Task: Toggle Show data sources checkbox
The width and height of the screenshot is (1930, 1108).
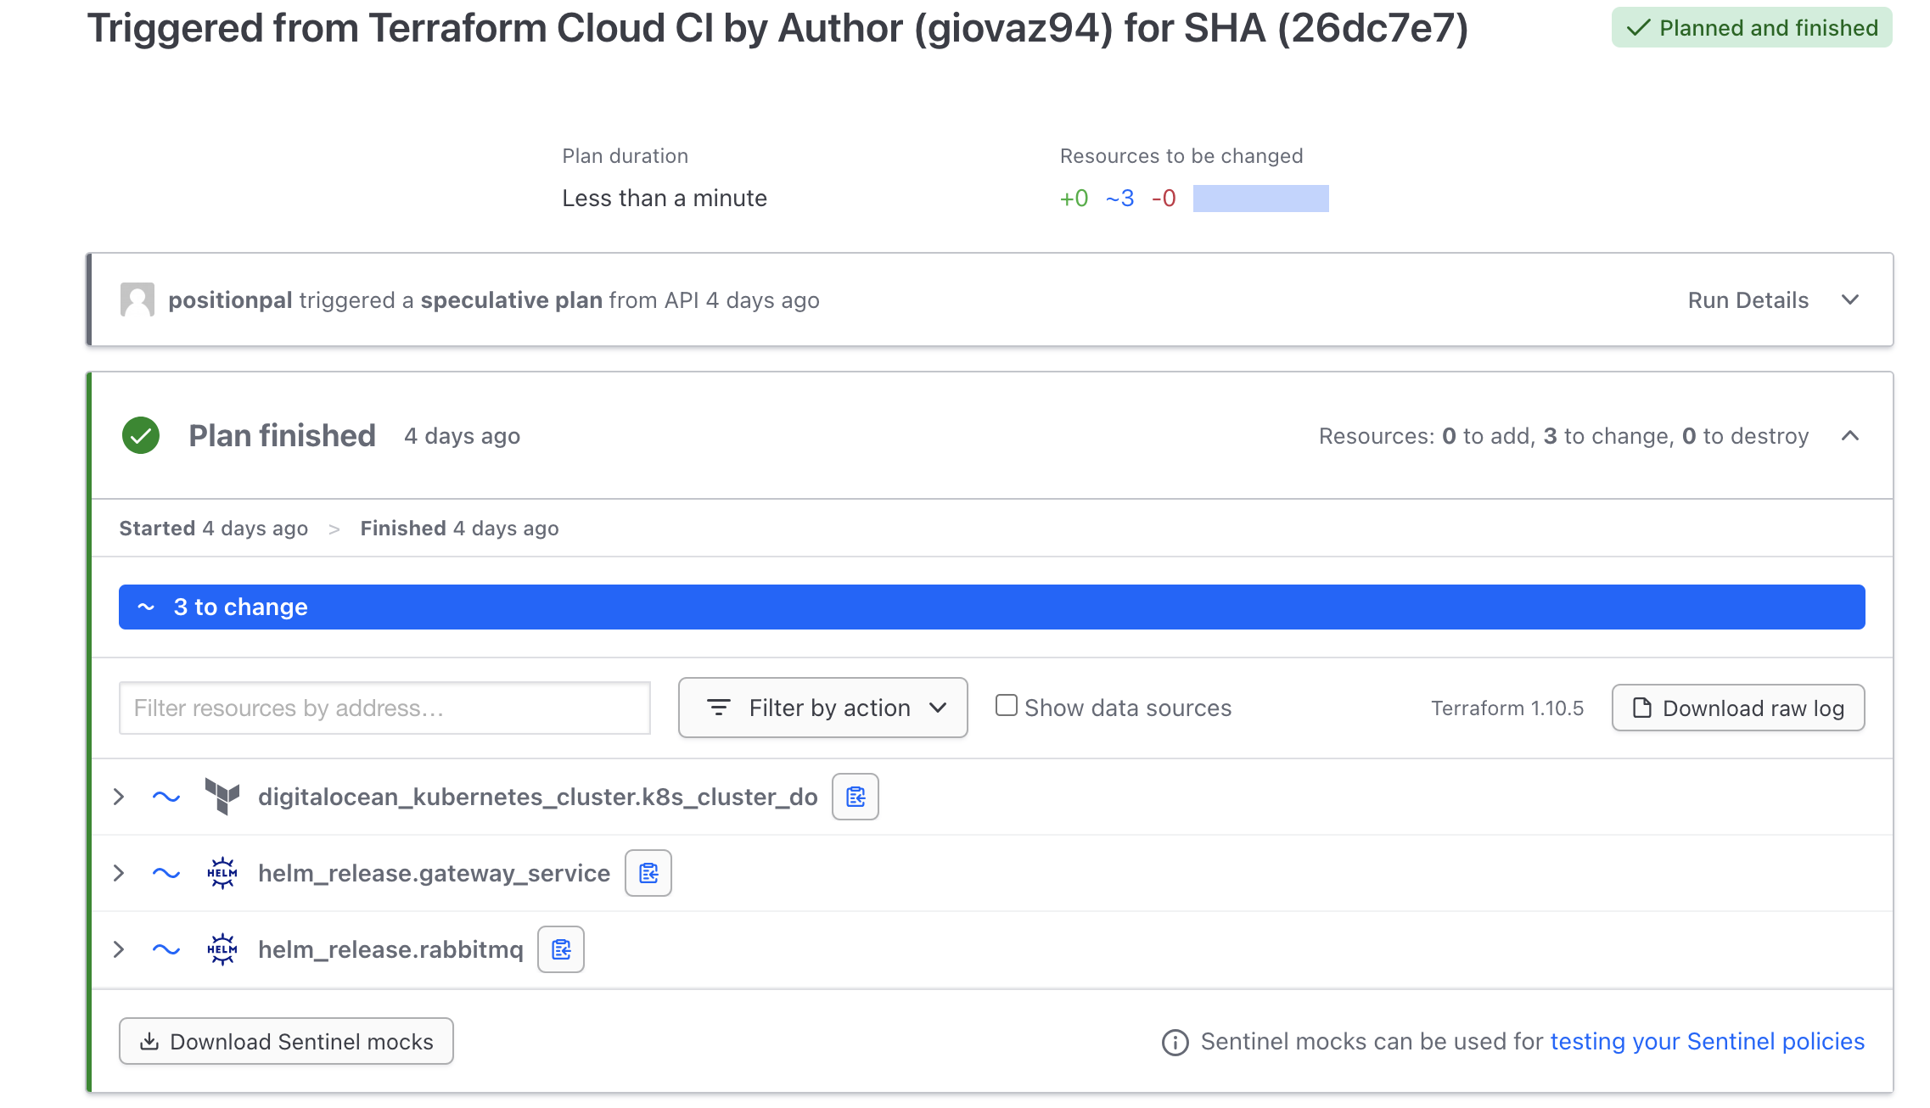Action: 1007,706
